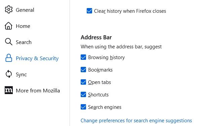Uncheck the Open tabs checkbox
Screen dimensions: 202x126
point(83,82)
